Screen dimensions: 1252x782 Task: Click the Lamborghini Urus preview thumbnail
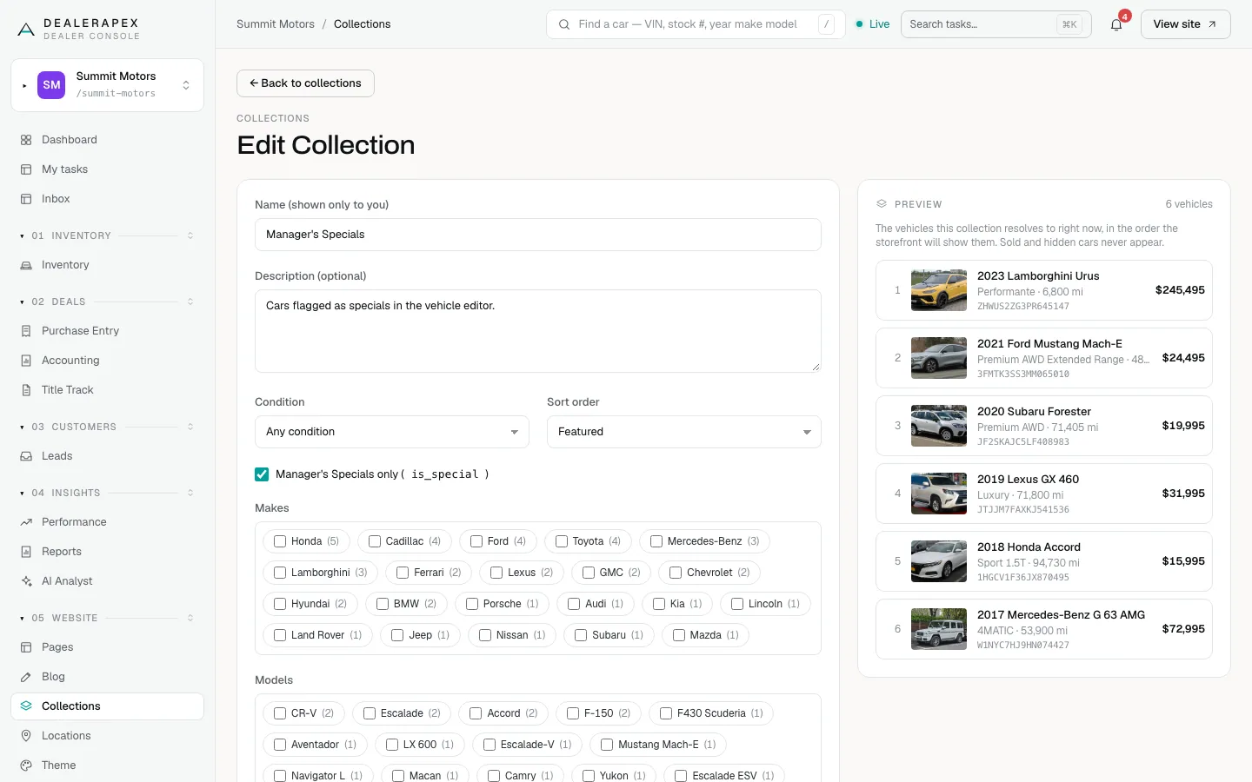click(939, 290)
